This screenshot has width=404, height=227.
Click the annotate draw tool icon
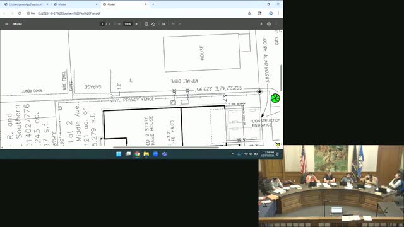coord(164,24)
